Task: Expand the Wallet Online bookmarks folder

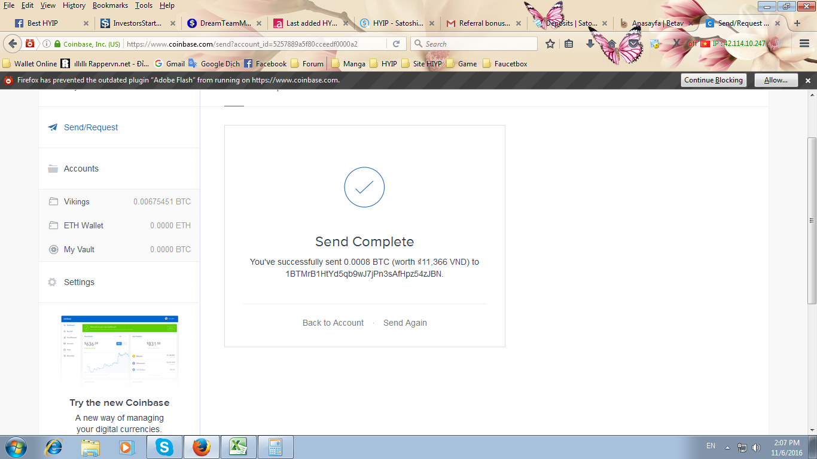Action: [x=31, y=63]
